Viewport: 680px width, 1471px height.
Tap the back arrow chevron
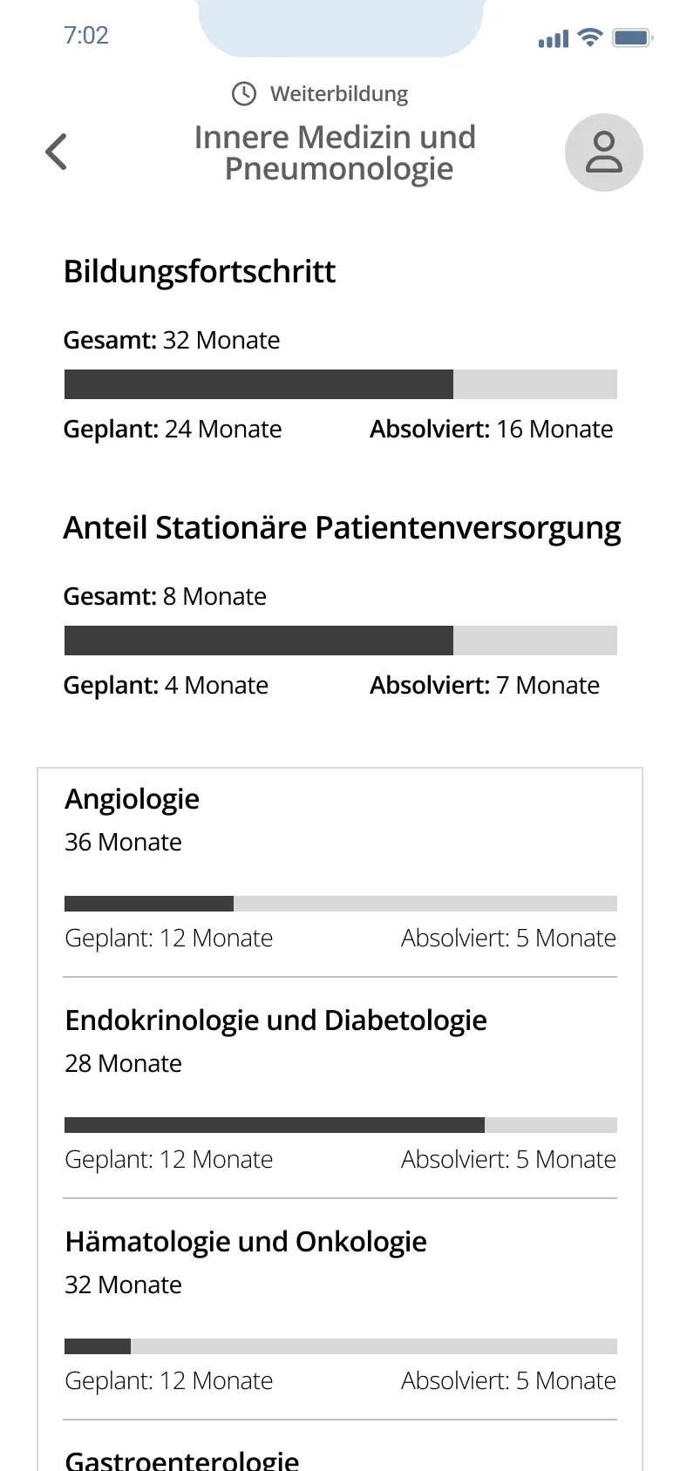tap(57, 152)
